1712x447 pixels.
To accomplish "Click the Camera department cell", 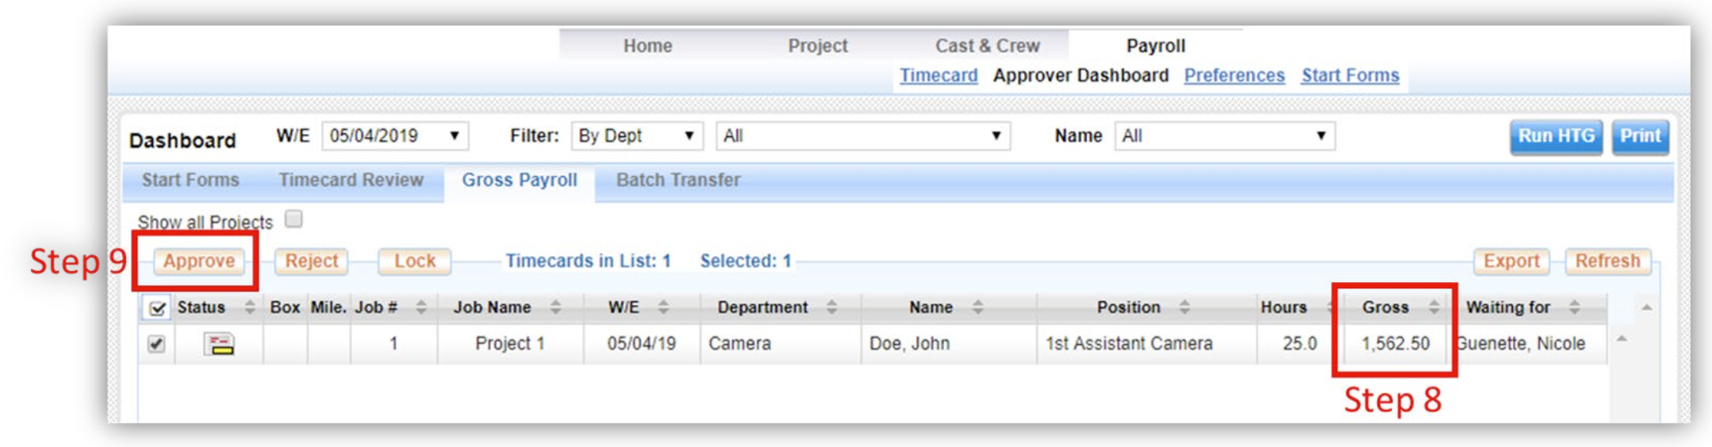I will click(x=781, y=343).
